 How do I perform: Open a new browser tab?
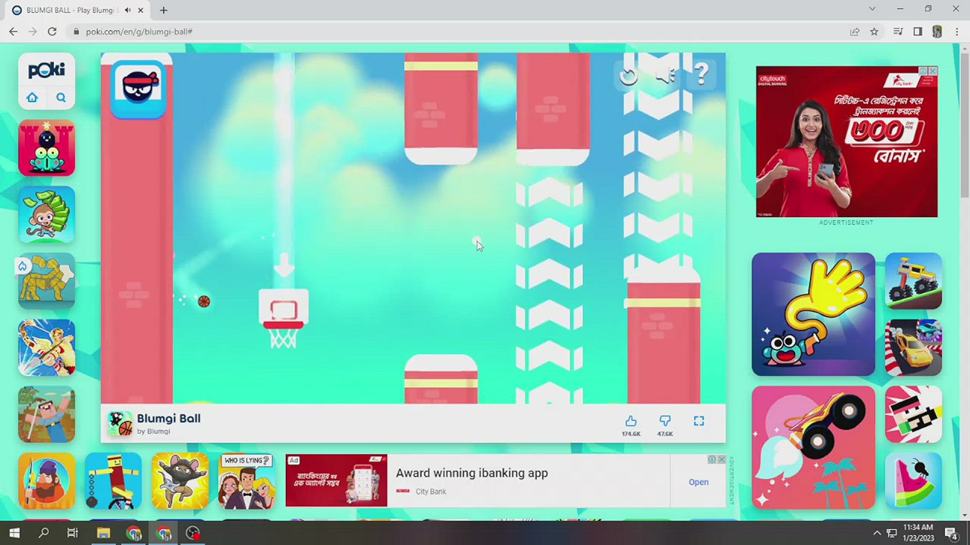point(164,10)
